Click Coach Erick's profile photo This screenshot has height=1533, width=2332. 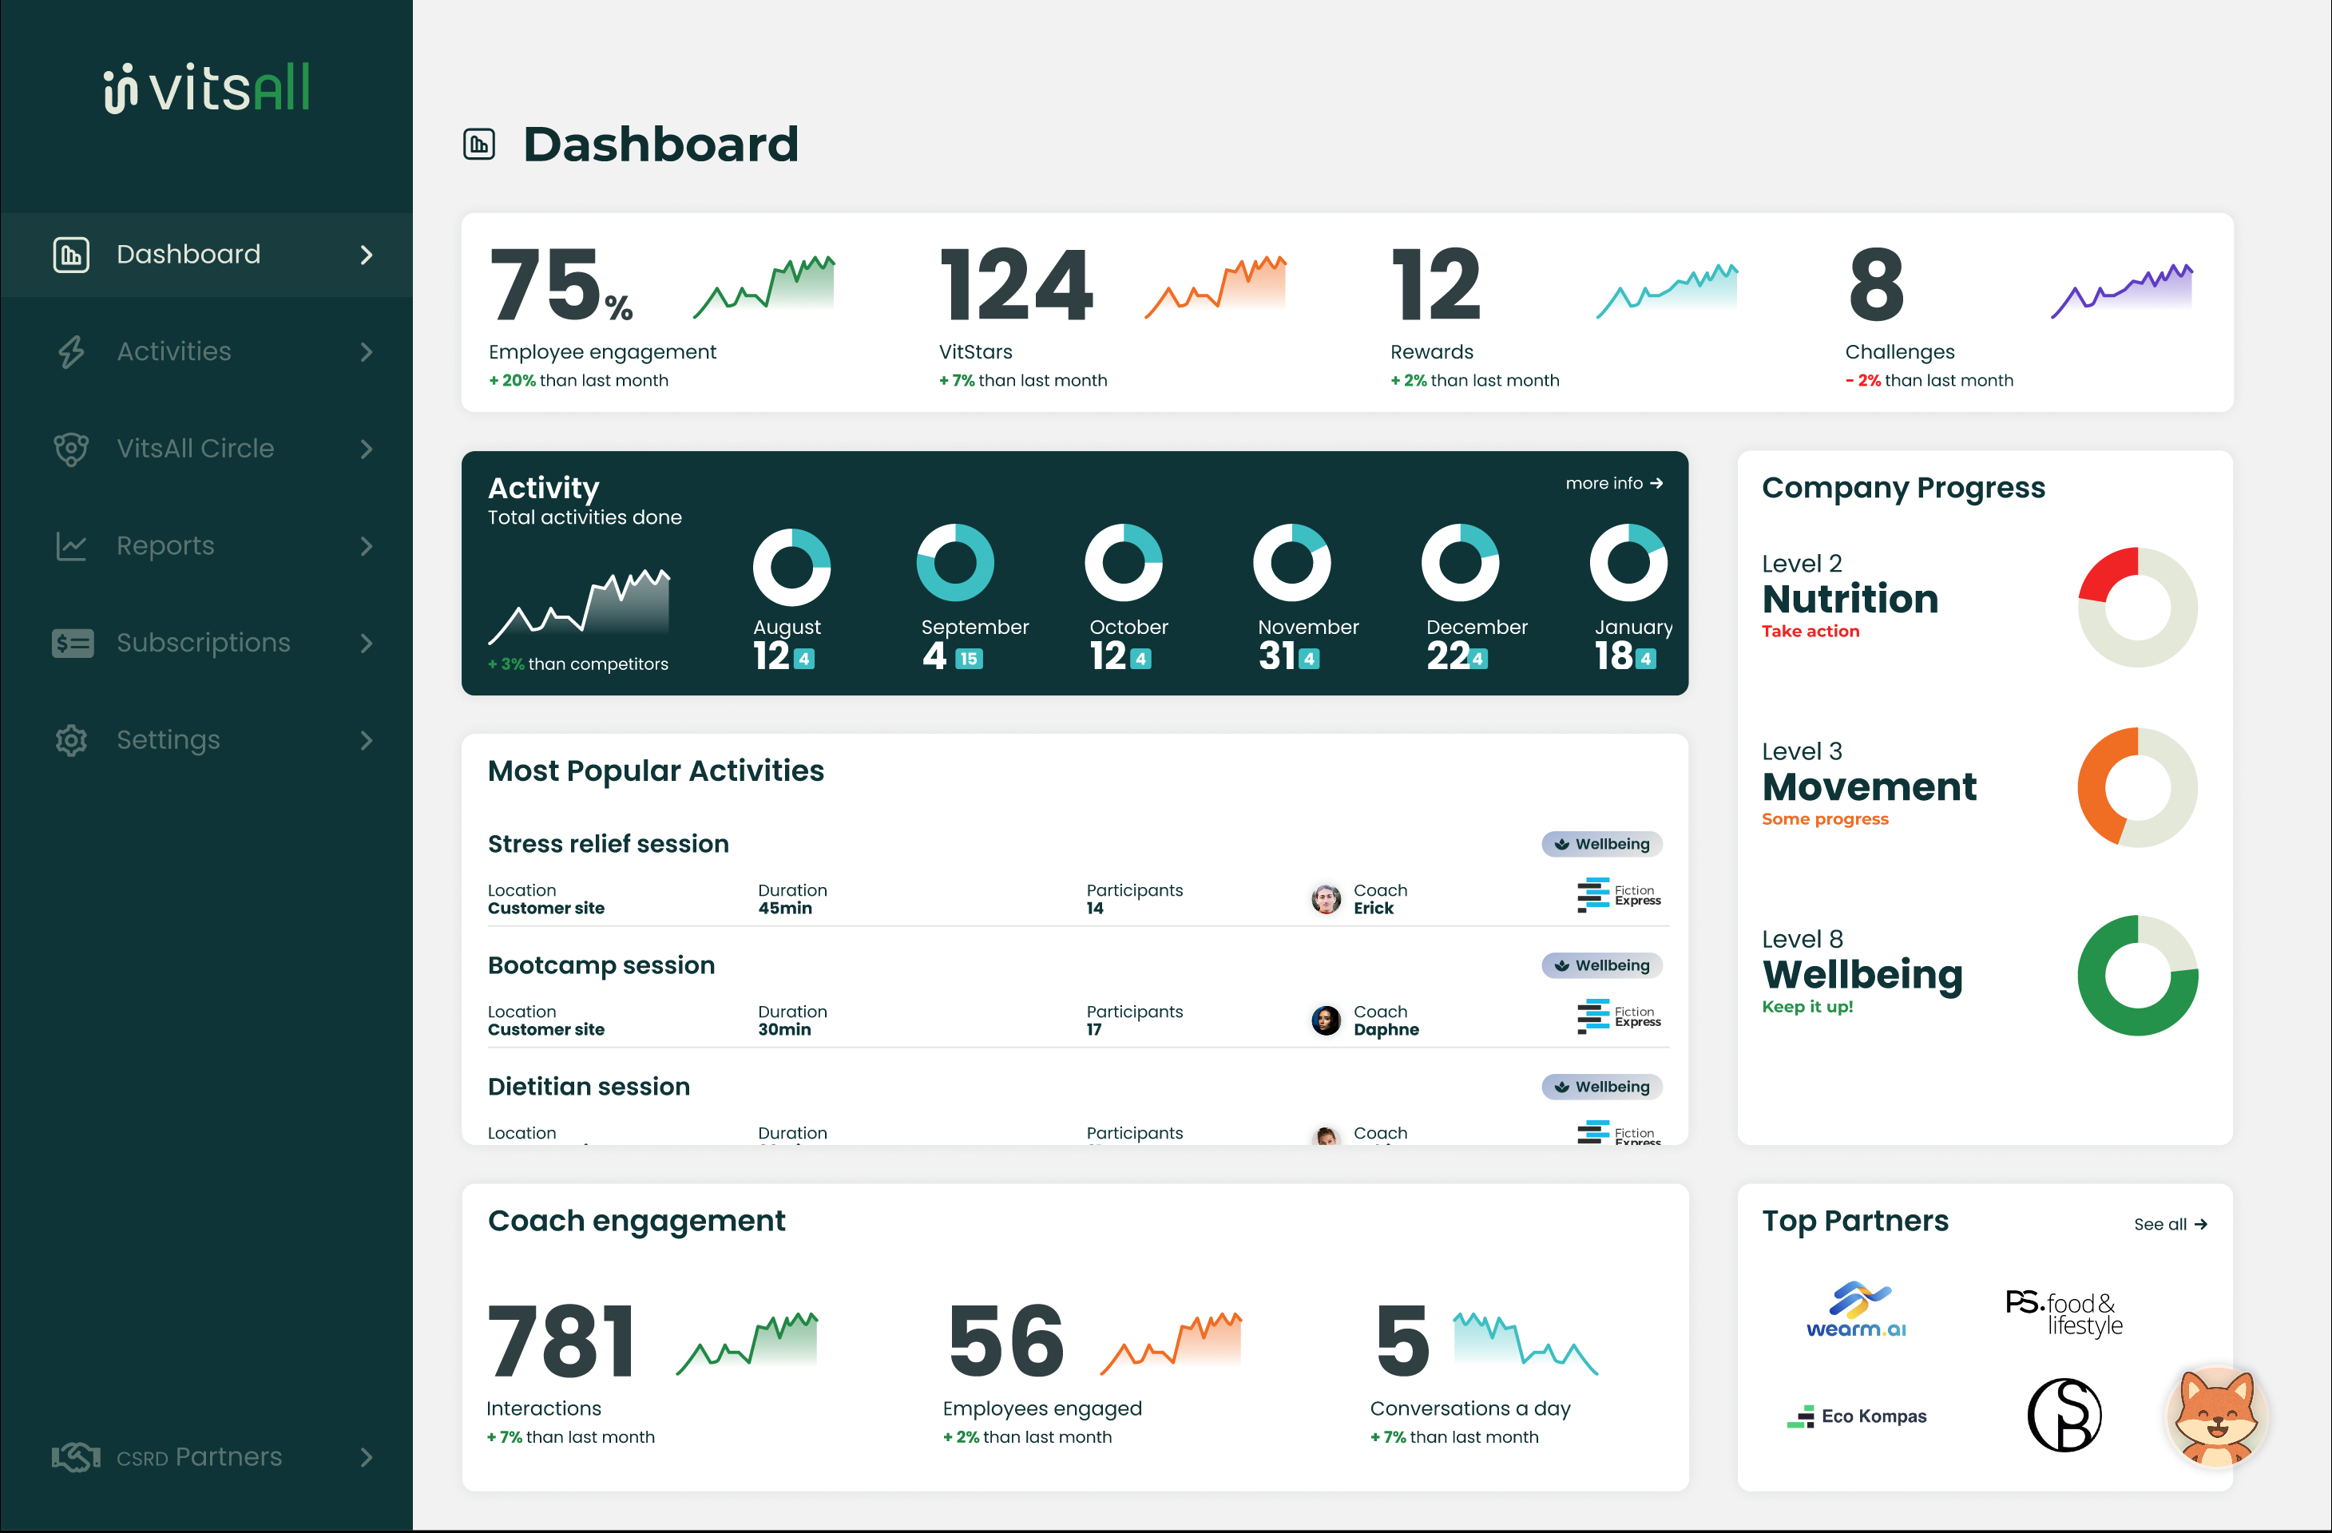pos(1325,898)
